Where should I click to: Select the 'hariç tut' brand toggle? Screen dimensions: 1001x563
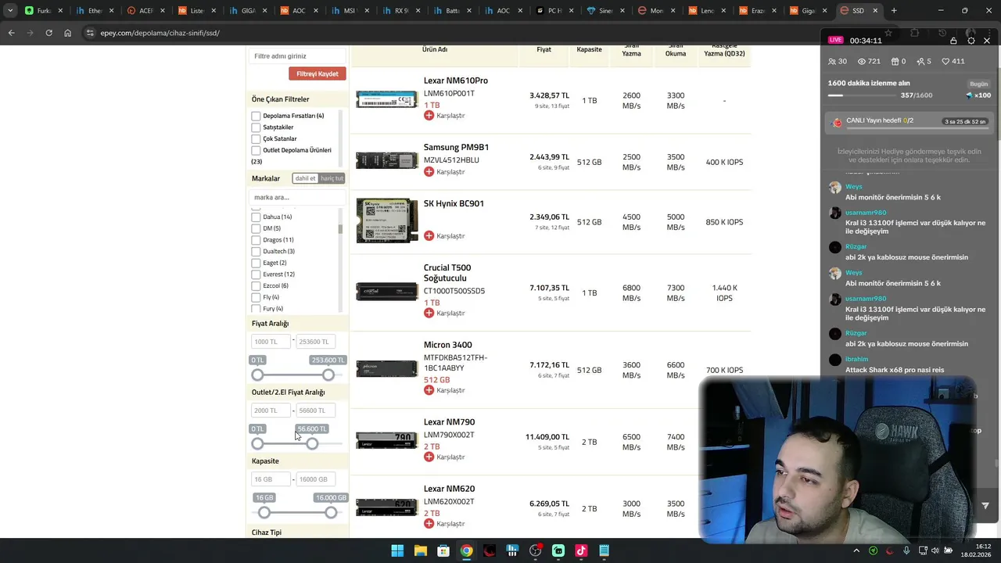[332, 178]
